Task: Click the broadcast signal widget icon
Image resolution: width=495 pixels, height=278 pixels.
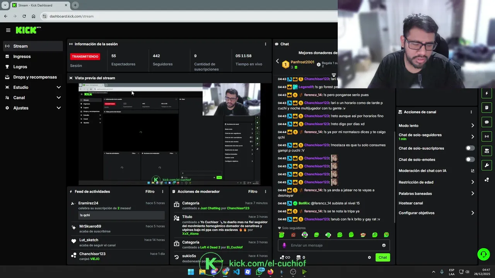Action: pos(486,136)
